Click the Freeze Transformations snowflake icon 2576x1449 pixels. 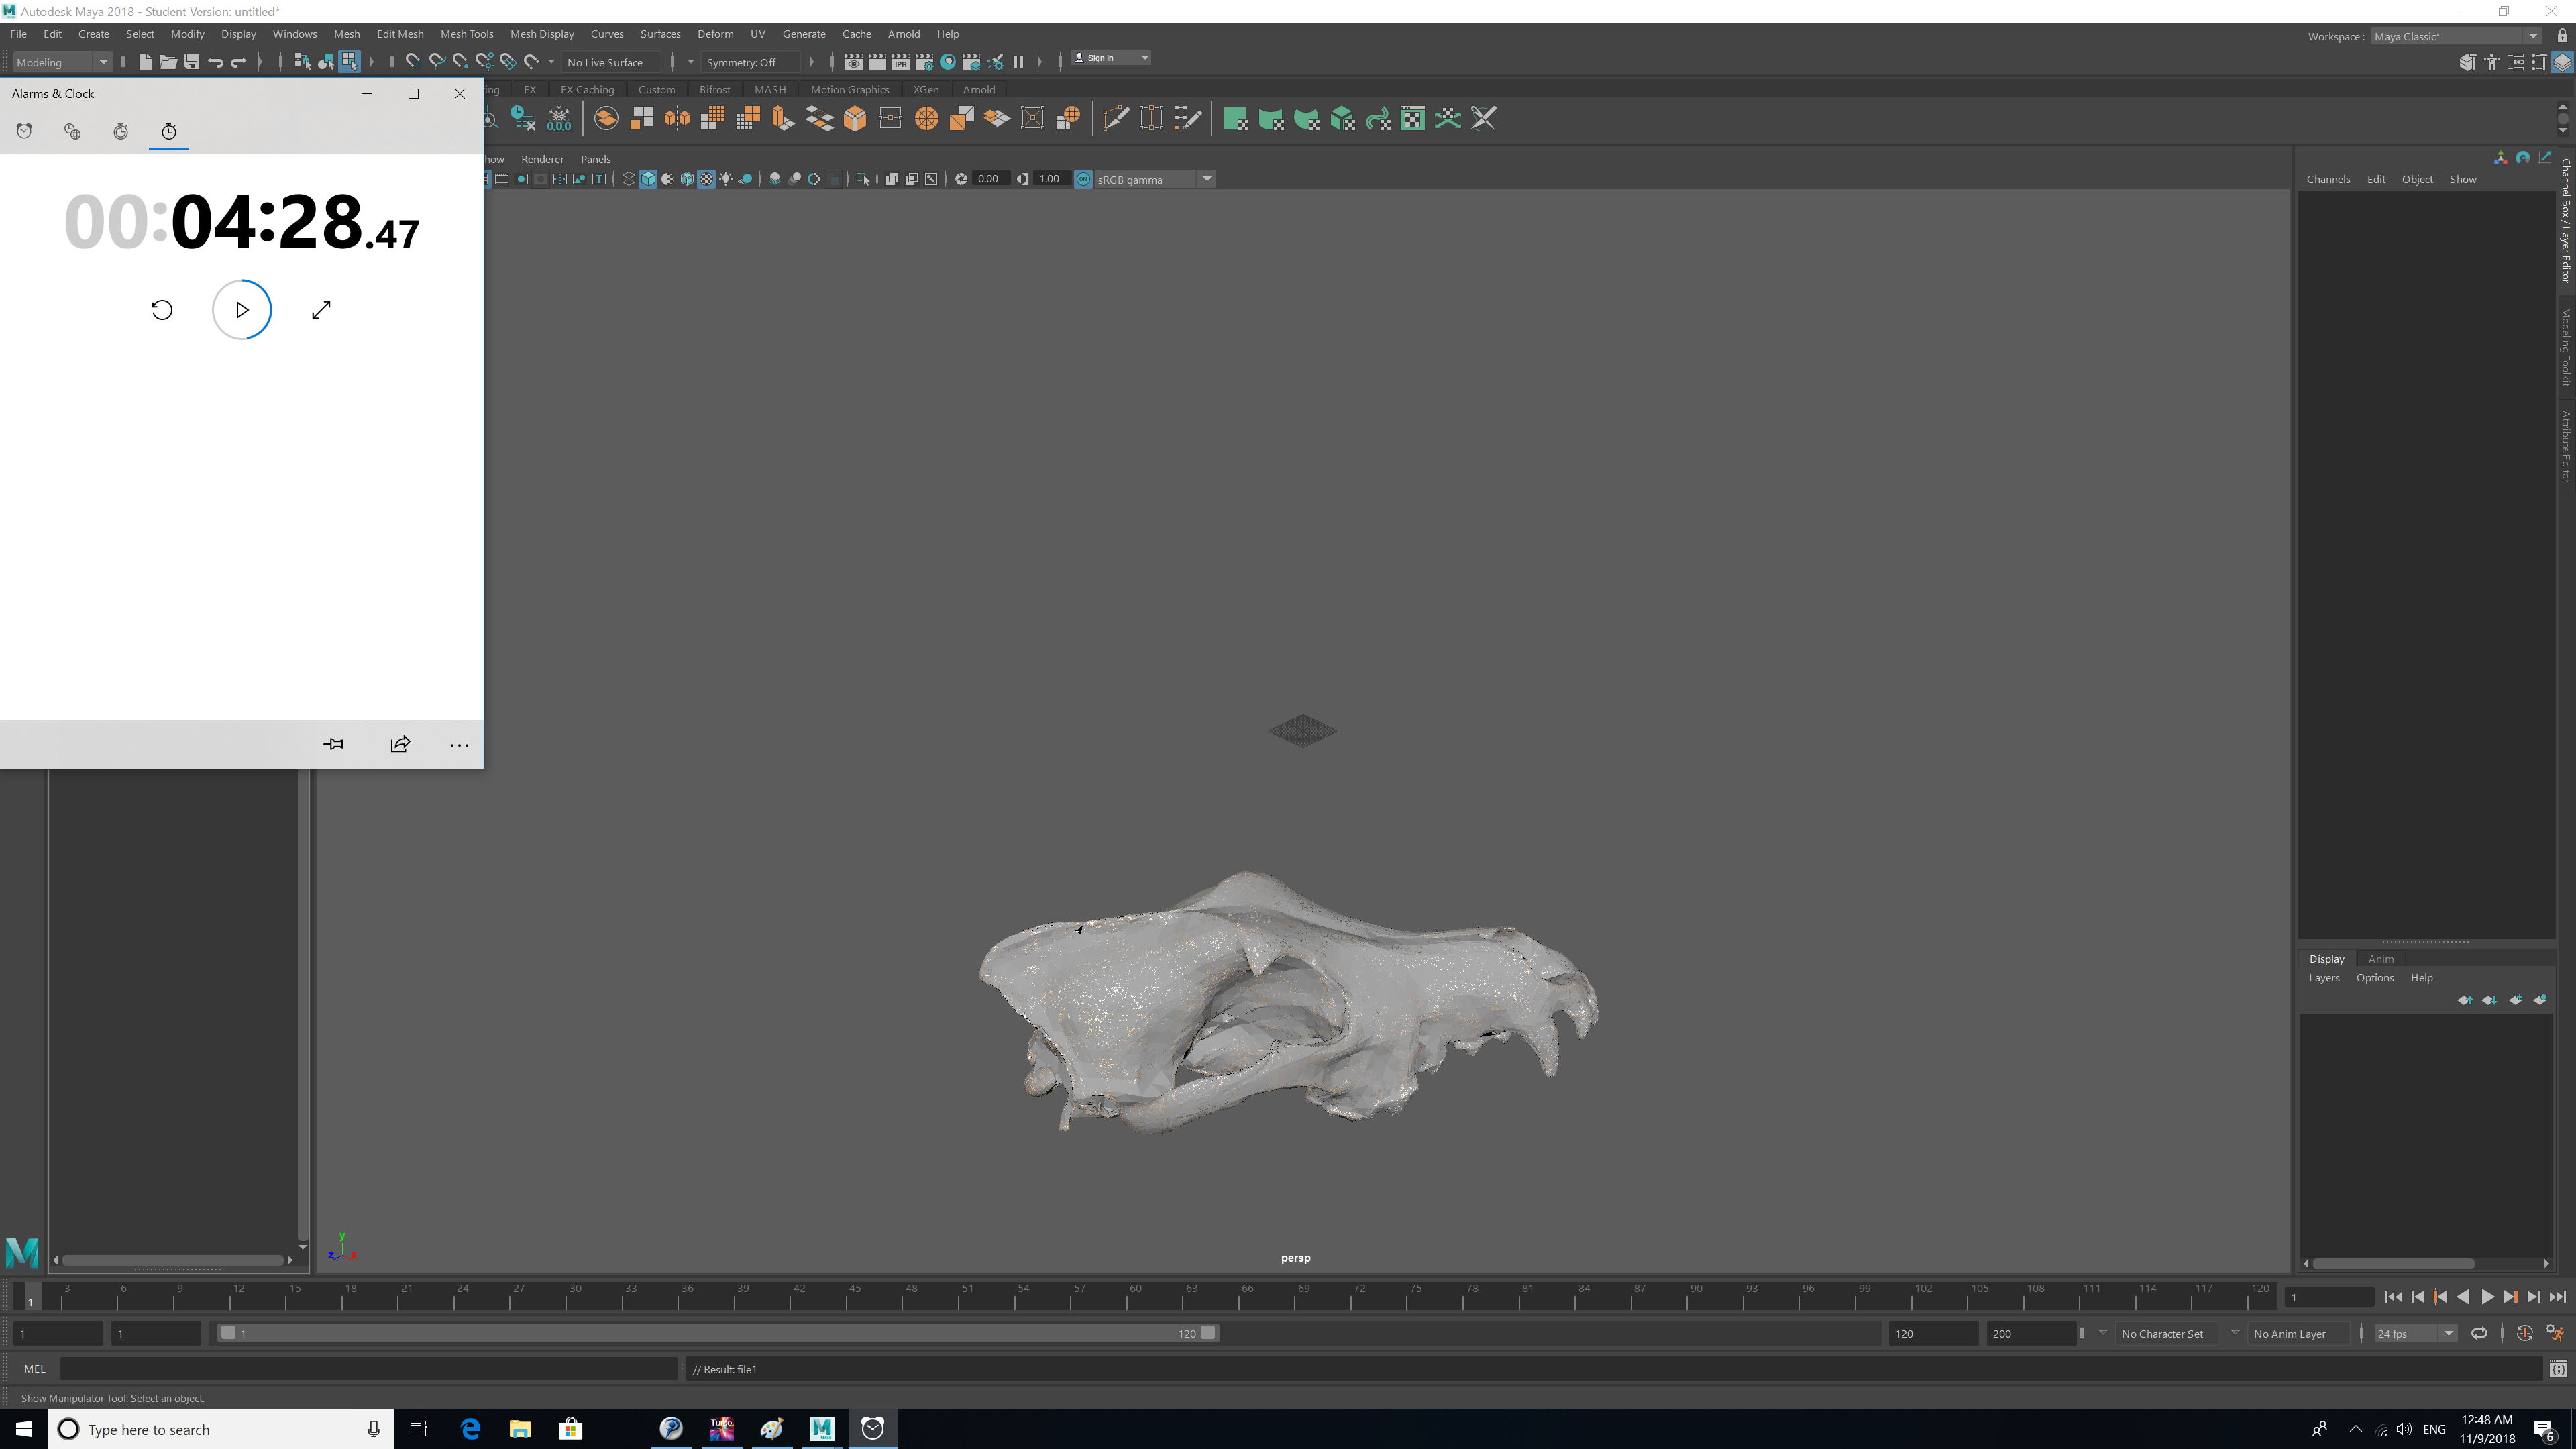coord(559,119)
